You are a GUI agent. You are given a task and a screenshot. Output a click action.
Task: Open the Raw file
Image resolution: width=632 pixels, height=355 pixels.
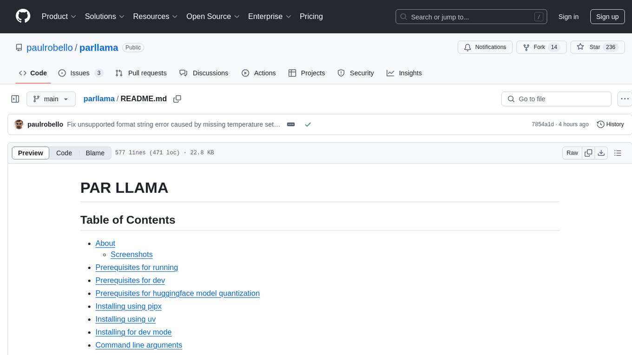click(572, 153)
